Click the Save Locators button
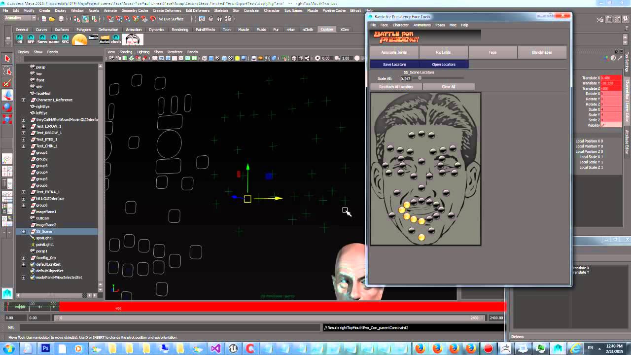Screen dimensions: 631x355 click(x=394, y=65)
